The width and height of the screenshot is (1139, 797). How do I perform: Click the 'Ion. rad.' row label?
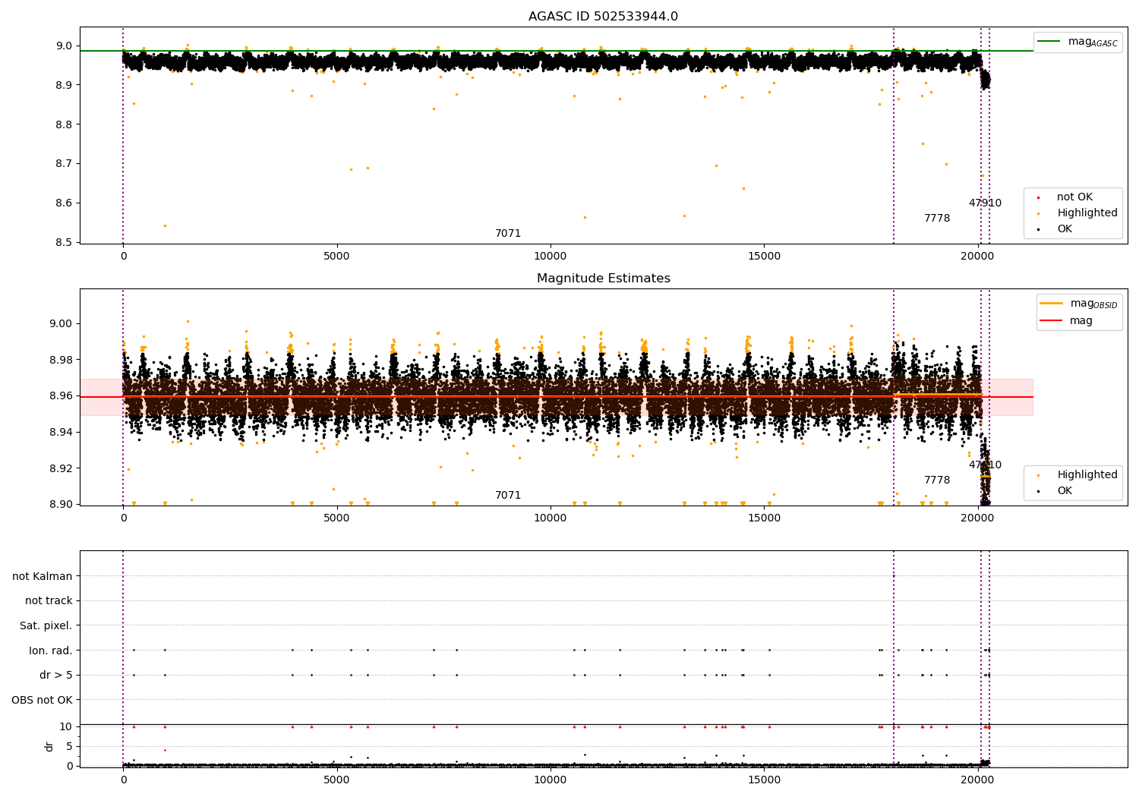(x=51, y=651)
